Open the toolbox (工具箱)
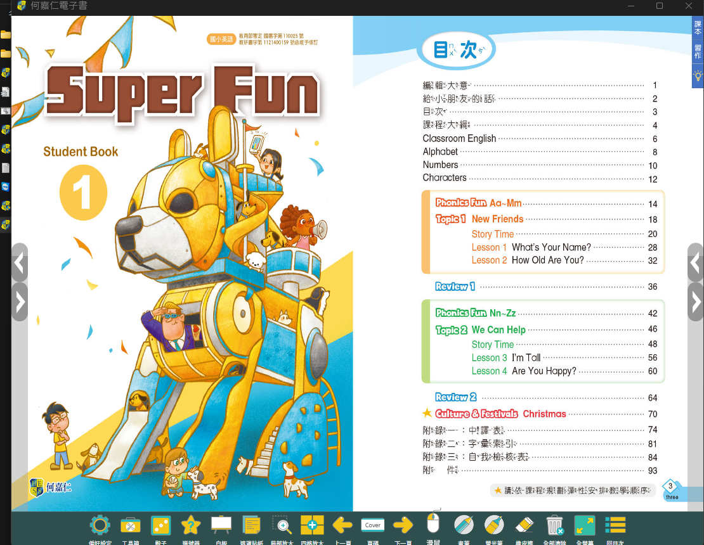Viewport: 704px width, 545px height. point(131,526)
